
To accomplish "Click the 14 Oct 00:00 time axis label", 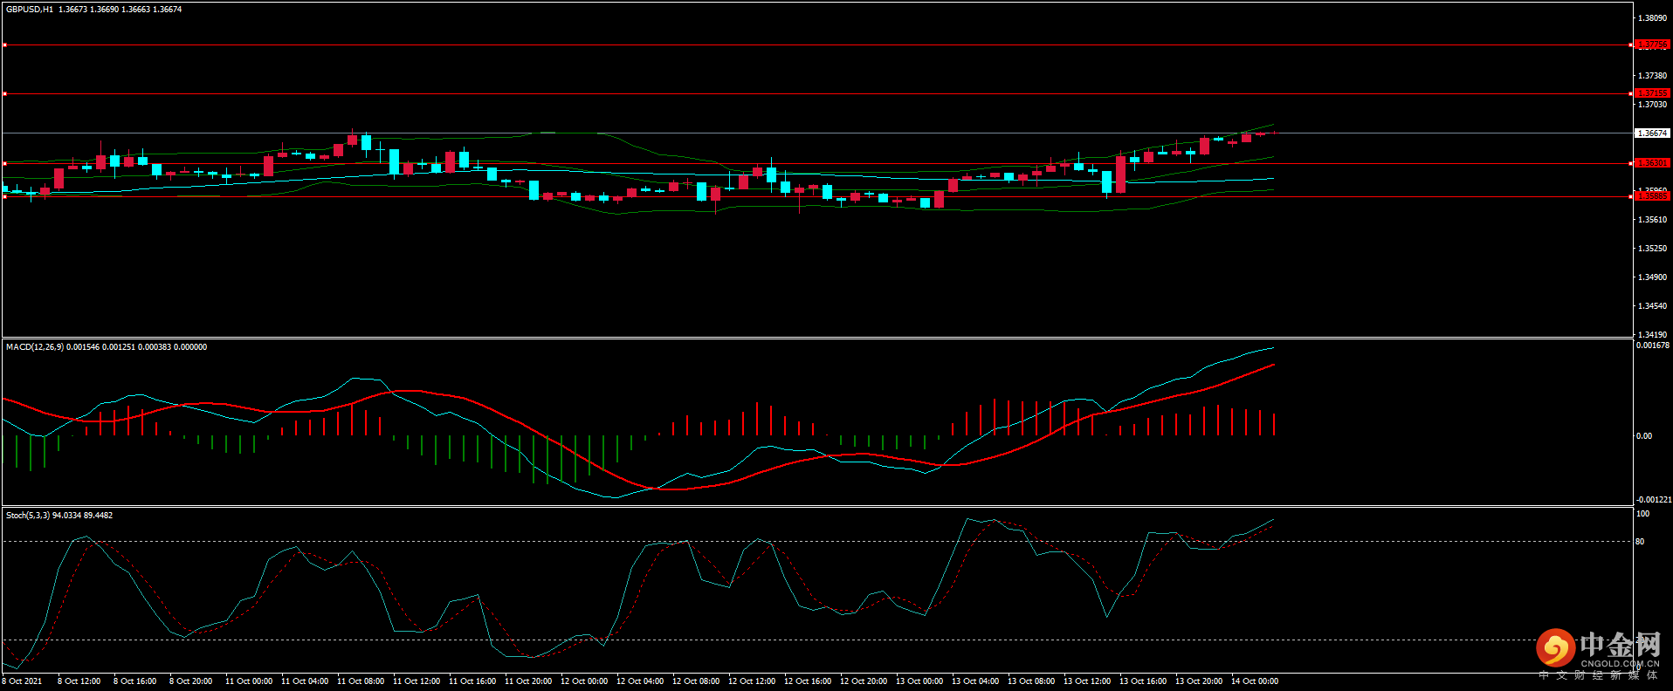I will click(1255, 681).
